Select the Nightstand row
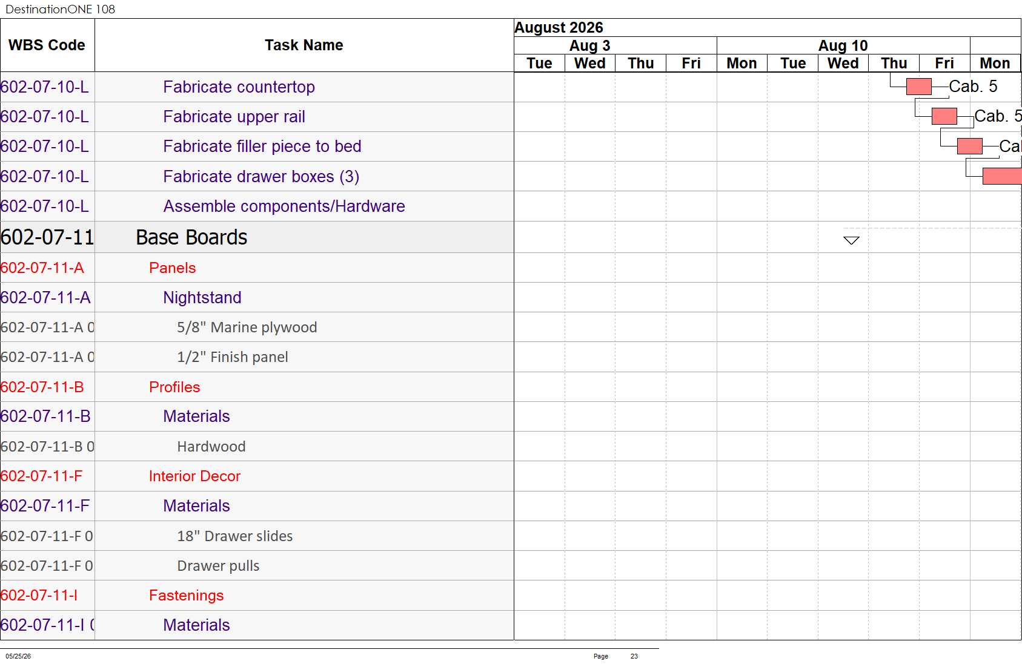The width and height of the screenshot is (1022, 664). 257,297
